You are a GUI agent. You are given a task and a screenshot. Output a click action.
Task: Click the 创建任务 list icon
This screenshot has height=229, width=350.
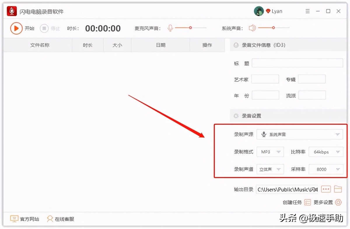click(x=308, y=202)
